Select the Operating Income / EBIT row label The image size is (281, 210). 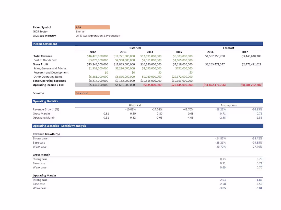coord(49,85)
